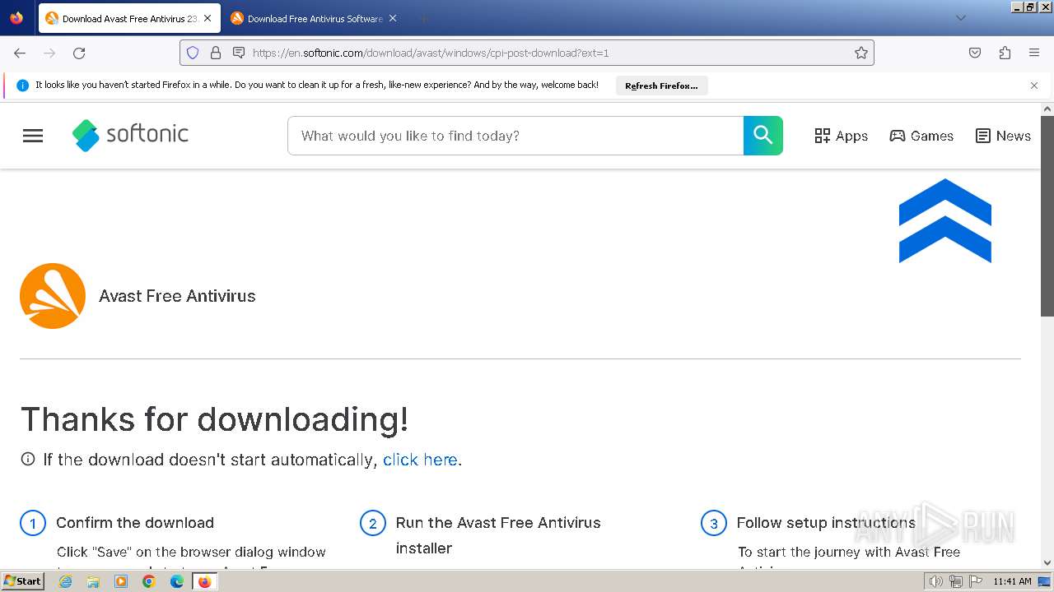The image size is (1054, 592).
Task: Open the Softonic hamburger menu
Action: pos(33,136)
